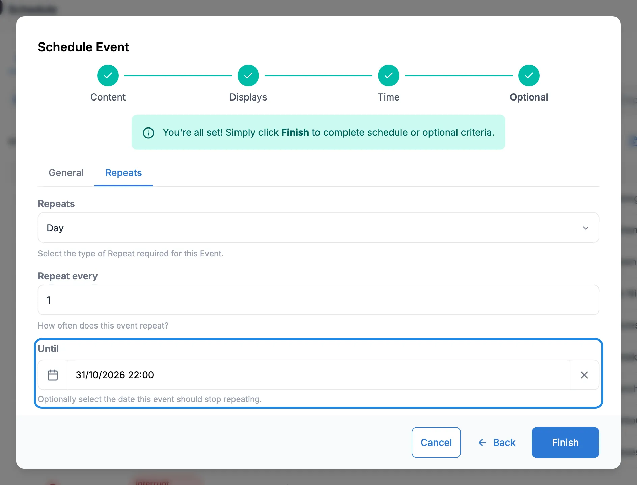637x485 pixels.
Task: Click the info icon in the banner
Action: 148,133
